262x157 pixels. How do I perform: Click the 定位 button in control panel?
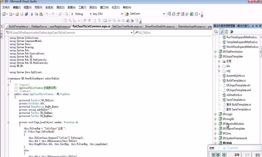click(x=258, y=155)
